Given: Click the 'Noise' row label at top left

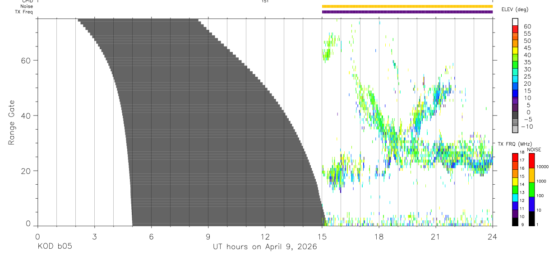Looking at the screenshot, I should pos(27,6).
